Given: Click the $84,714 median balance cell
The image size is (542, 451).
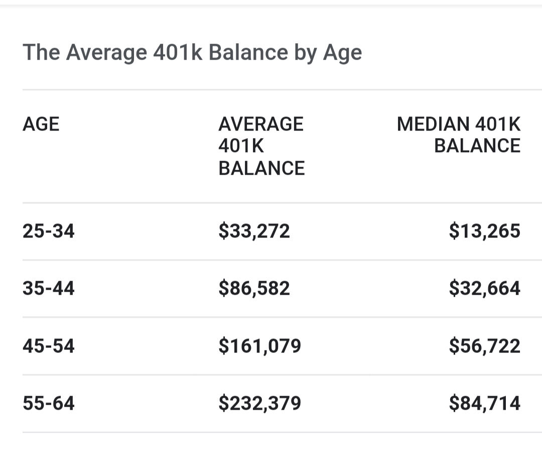Looking at the screenshot, I should click(x=485, y=403).
